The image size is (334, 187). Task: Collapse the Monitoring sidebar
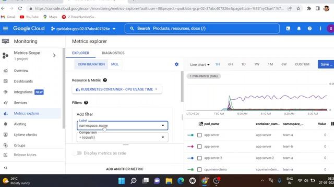pyautogui.click(x=6, y=168)
